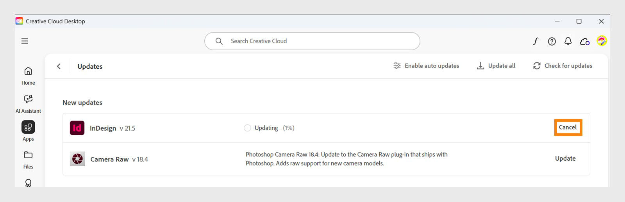Open the Fonts icon
The image size is (625, 202).
click(536, 41)
